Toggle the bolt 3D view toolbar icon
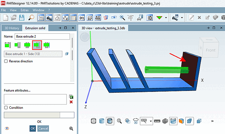This screenshot has height=134, width=225. [x=49, y=18]
